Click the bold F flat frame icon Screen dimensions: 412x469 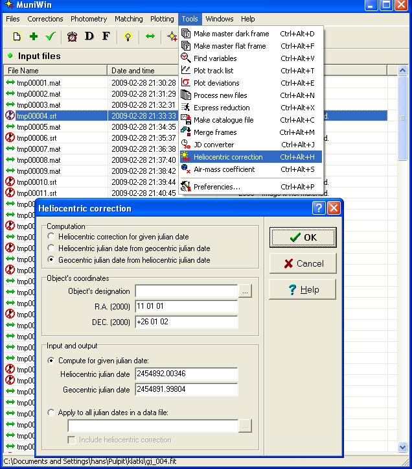[106, 36]
